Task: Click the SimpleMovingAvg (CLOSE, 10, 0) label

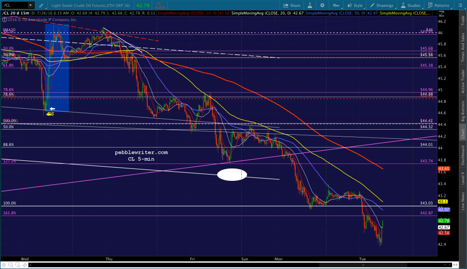Action: [x=187, y=13]
